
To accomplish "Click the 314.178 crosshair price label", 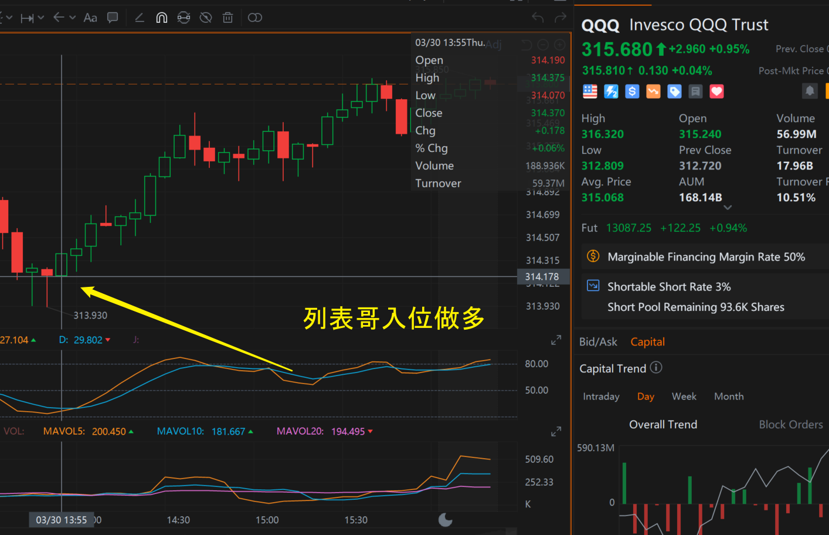I will (x=542, y=277).
